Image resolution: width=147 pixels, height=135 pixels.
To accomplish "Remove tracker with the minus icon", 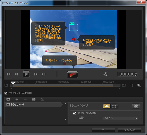I will [25, 99].
